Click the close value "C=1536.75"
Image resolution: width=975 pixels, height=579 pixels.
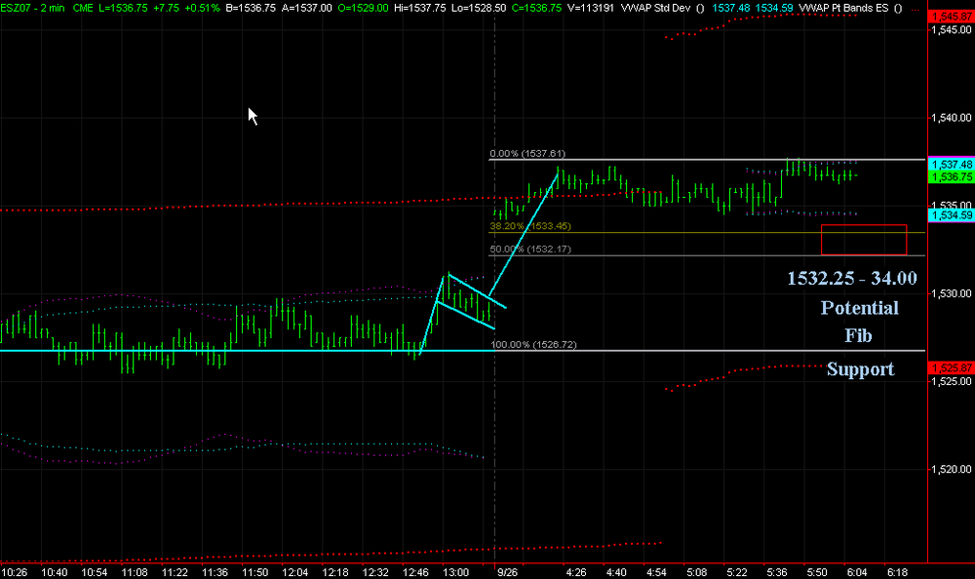coord(536,8)
